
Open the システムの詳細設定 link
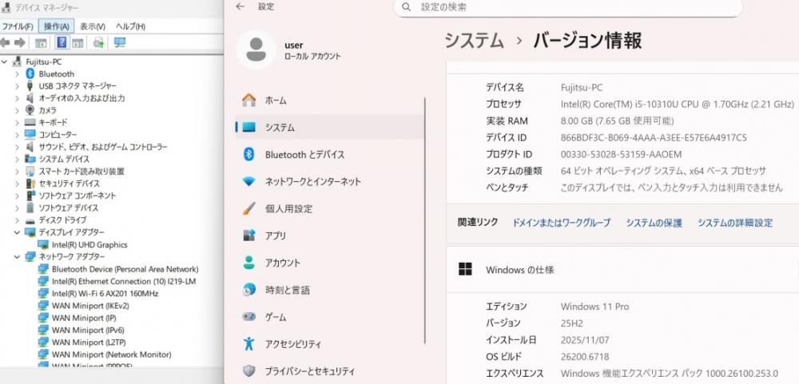(x=734, y=223)
